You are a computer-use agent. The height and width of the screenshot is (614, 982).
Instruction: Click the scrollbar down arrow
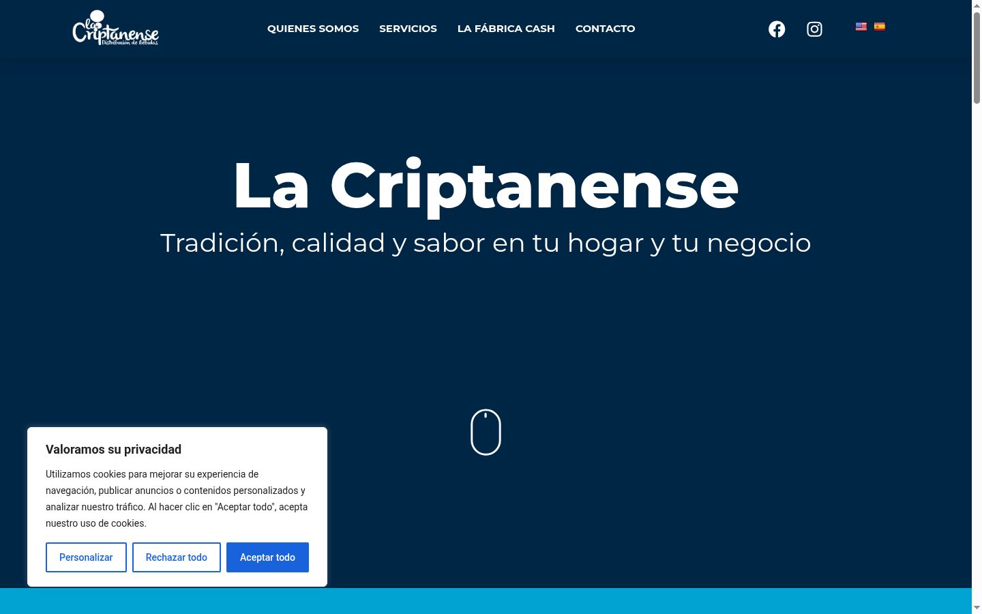[977, 607]
